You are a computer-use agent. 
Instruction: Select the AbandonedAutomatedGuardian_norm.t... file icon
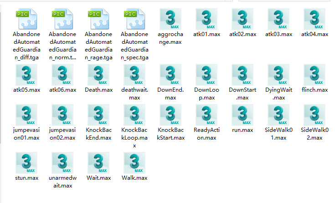click(62, 19)
